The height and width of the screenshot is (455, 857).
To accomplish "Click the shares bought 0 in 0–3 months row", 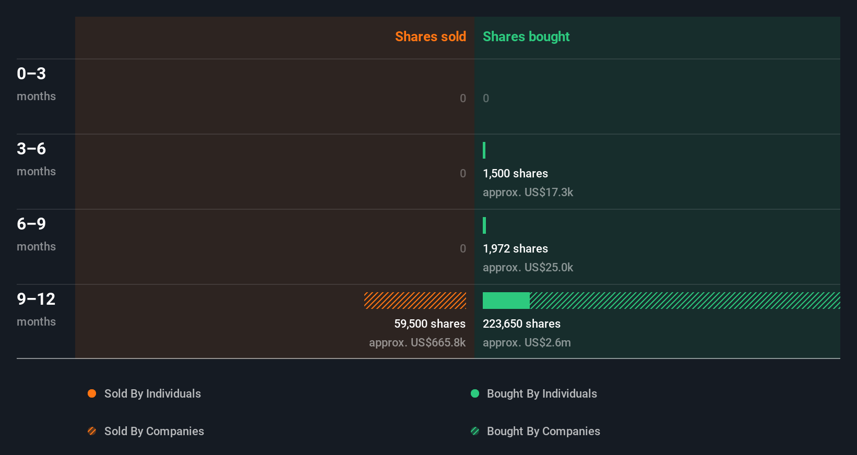I will tap(486, 98).
